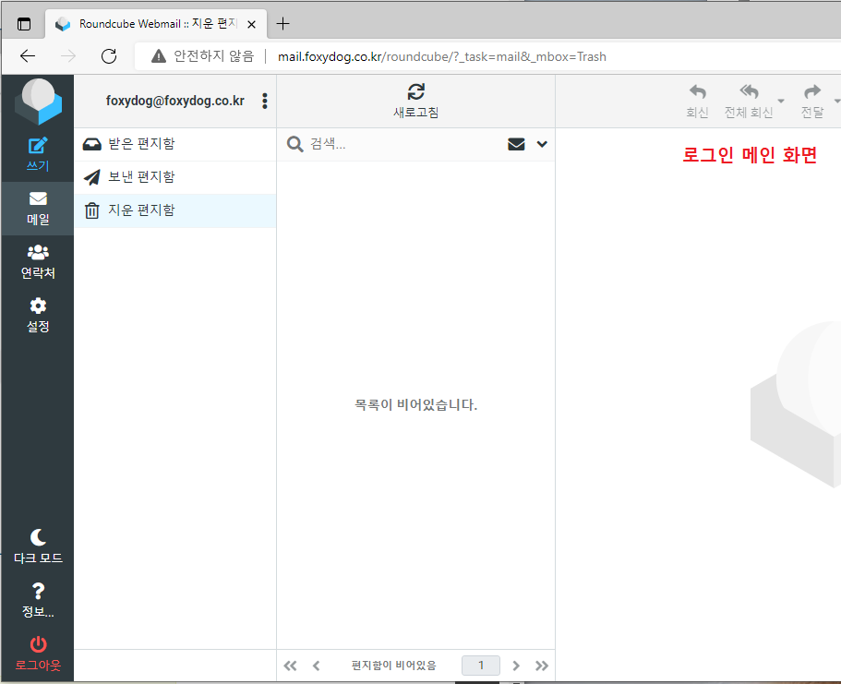
Task: Open the 정보 help question mark
Action: pyautogui.click(x=38, y=600)
